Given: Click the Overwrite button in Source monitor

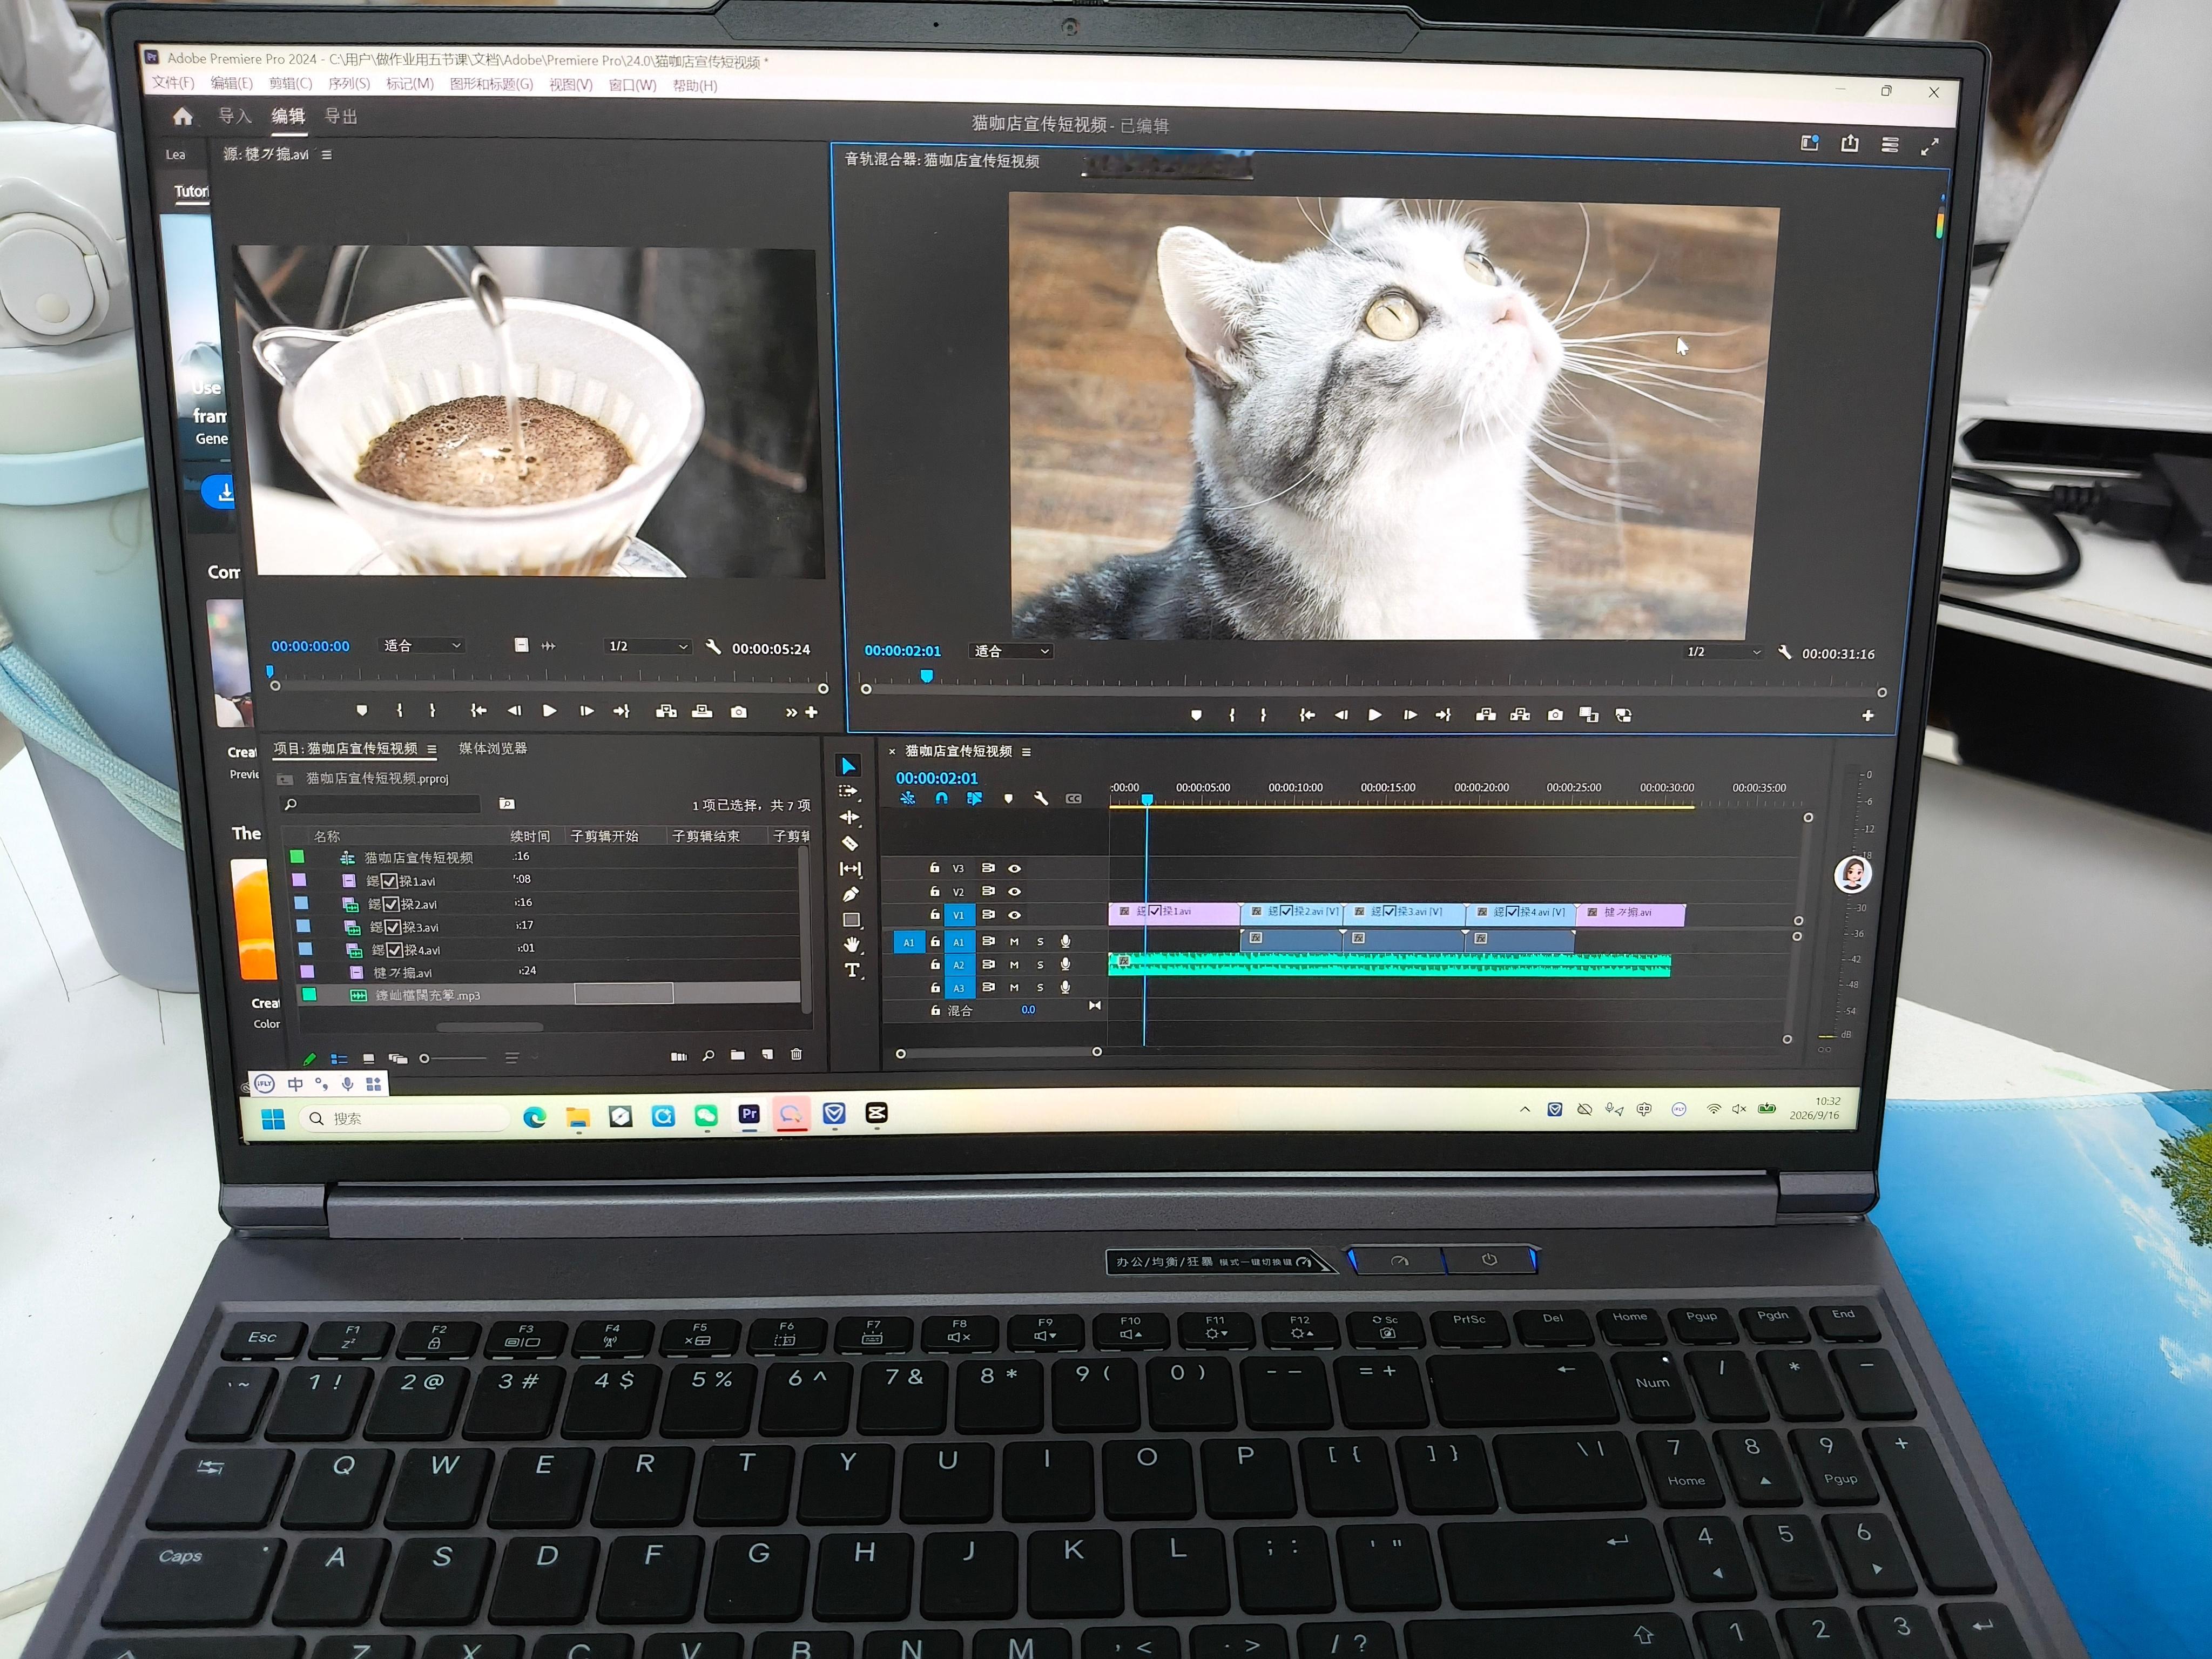Looking at the screenshot, I should (703, 711).
